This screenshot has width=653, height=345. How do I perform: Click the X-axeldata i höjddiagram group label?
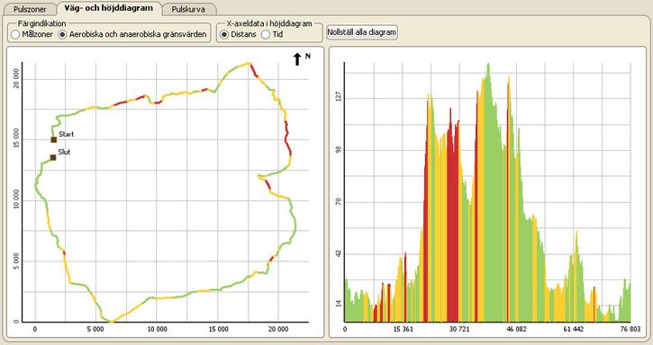point(269,23)
